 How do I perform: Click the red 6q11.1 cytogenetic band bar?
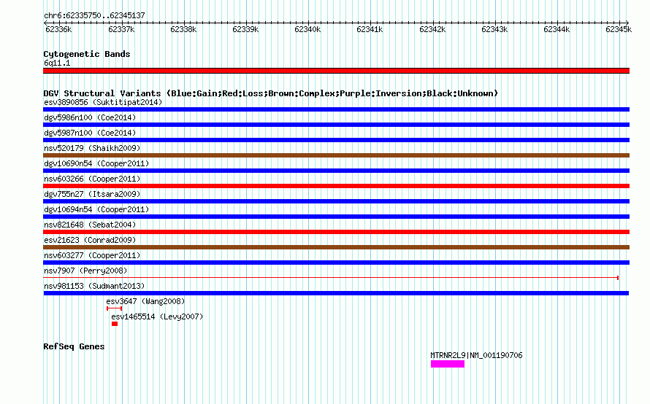[336, 71]
